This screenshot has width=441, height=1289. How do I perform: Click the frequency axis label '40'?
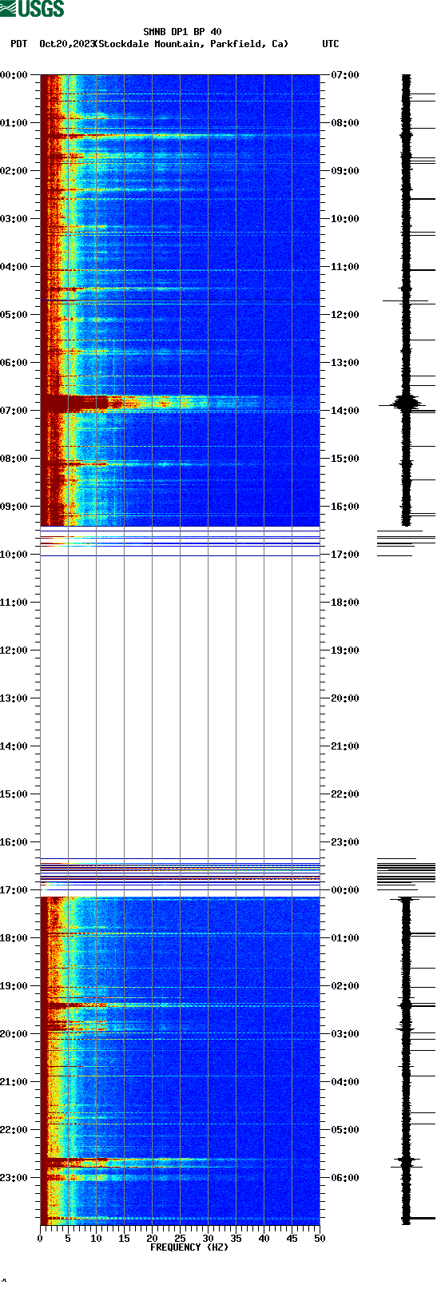pos(264,1239)
